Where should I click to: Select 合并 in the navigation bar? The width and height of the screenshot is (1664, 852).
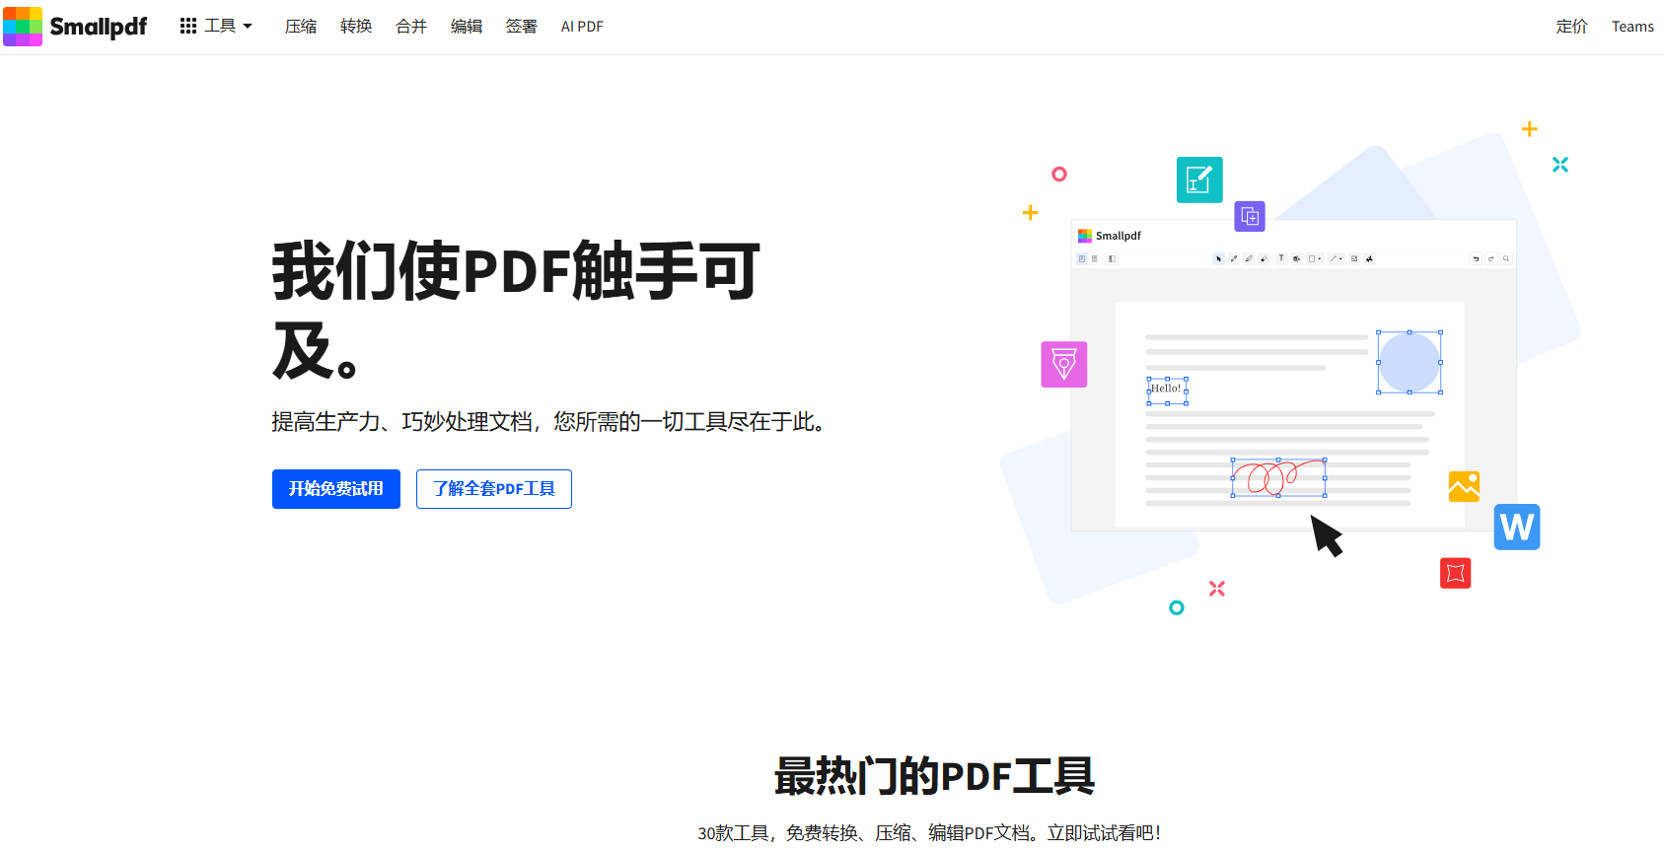(x=411, y=27)
